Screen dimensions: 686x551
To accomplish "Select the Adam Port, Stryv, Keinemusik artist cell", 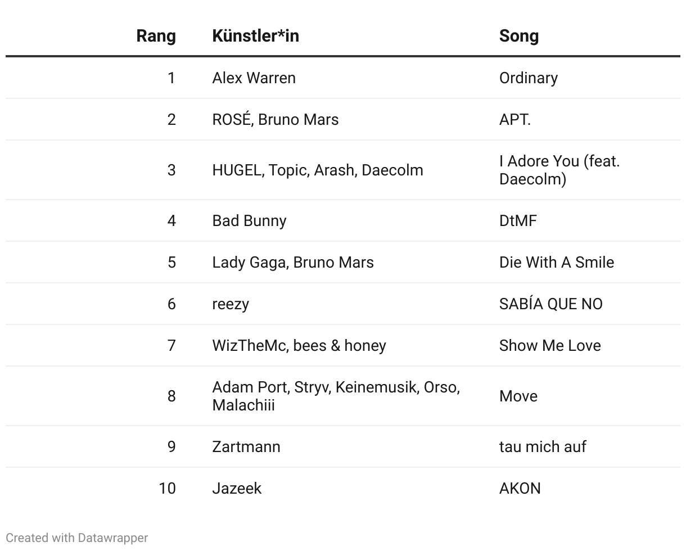I will tap(336, 396).
